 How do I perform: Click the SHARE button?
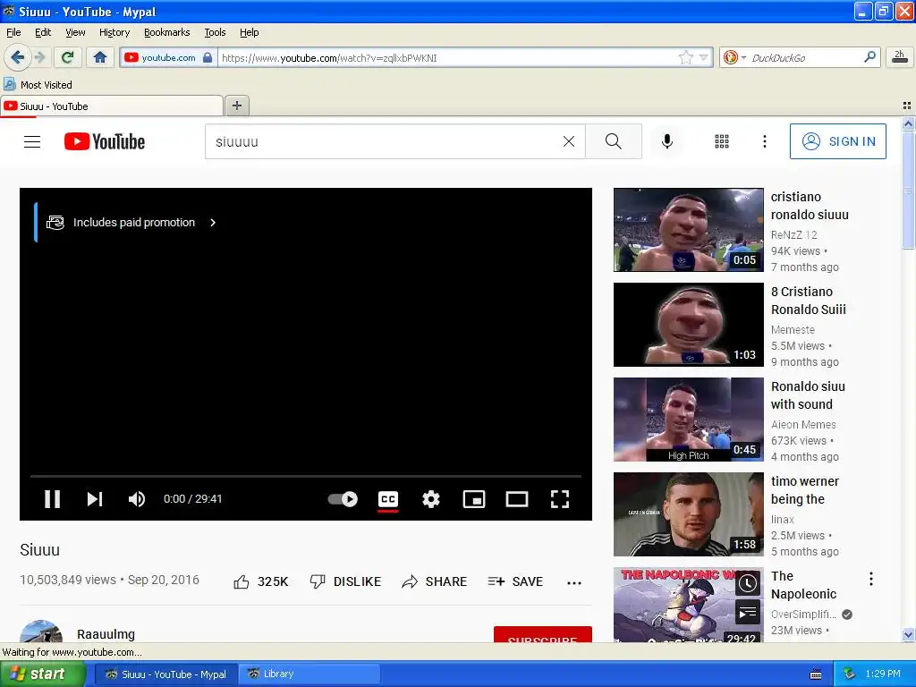[434, 581]
